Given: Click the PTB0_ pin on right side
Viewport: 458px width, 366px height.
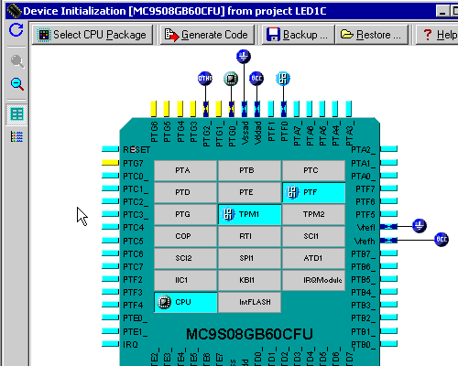Looking at the screenshot, I should 388,344.
